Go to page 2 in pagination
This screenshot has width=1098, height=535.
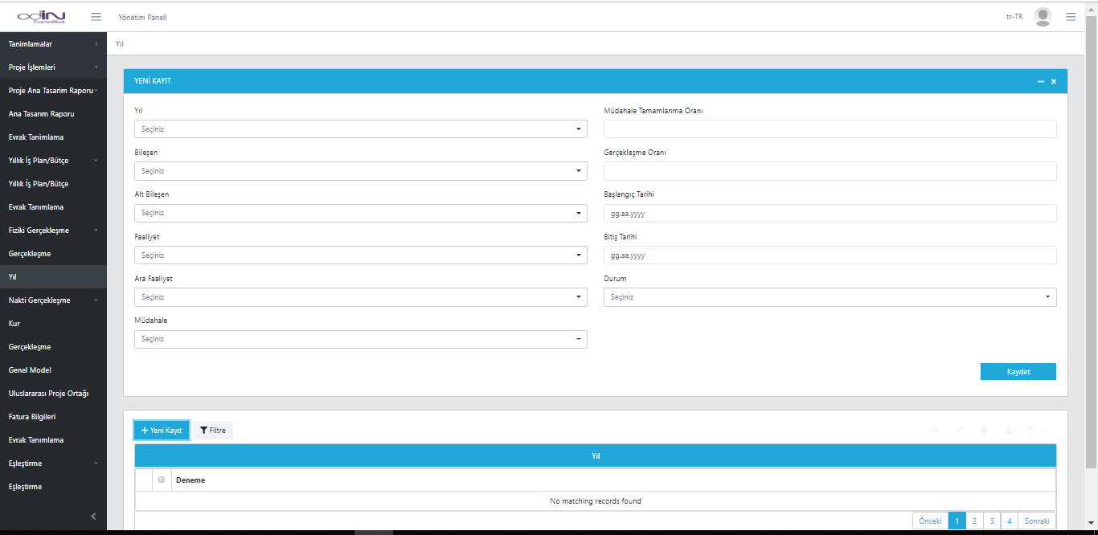pyautogui.click(x=974, y=521)
